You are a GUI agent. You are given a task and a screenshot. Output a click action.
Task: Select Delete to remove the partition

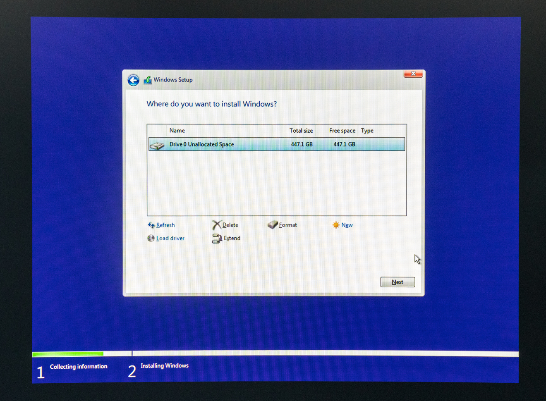[x=230, y=224]
